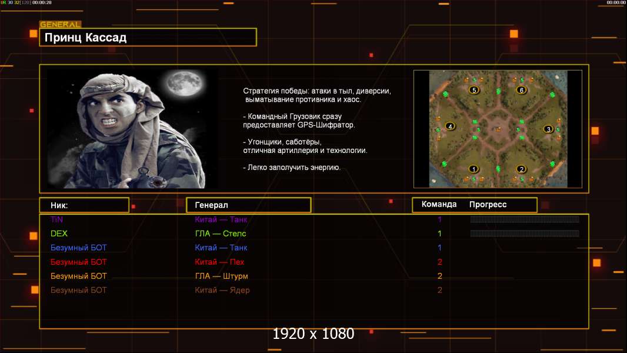Click start position 4 on the minimap

click(x=451, y=126)
